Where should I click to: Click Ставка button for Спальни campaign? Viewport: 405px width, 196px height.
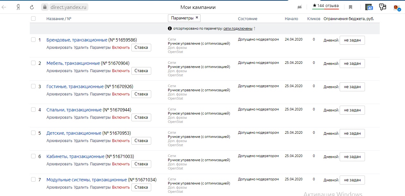tap(141, 117)
